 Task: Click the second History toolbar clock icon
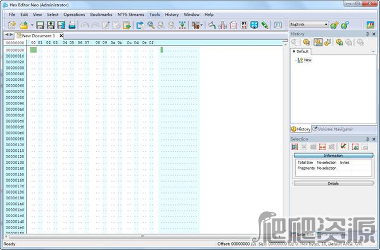coord(307,42)
